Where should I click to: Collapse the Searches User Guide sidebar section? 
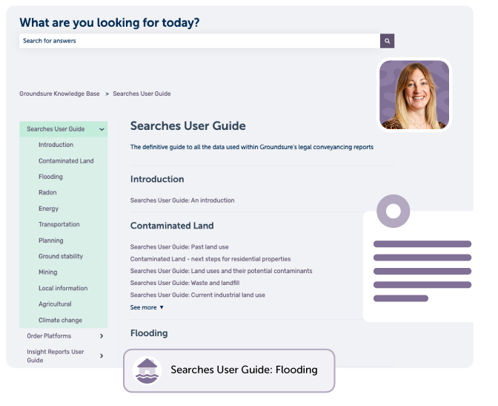102,129
